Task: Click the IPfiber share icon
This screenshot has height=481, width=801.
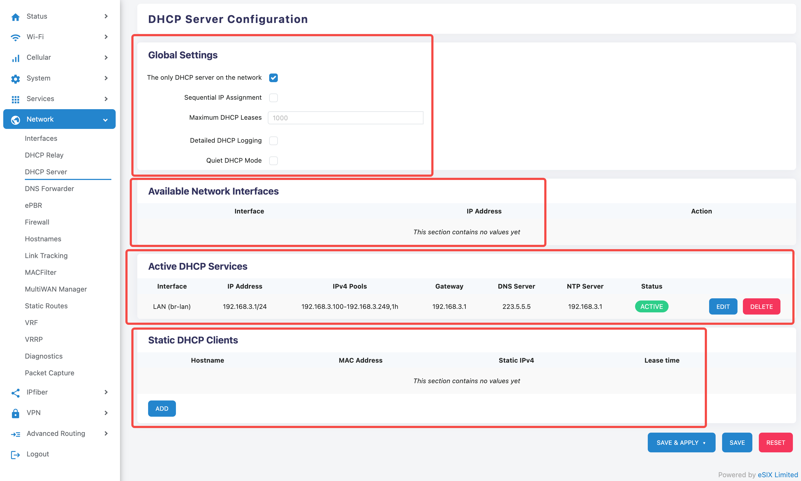Action: pyautogui.click(x=15, y=393)
